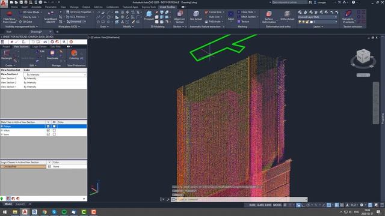Click the Layout1 tab
Screen dimensions: 385x216
[x=20, y=204]
